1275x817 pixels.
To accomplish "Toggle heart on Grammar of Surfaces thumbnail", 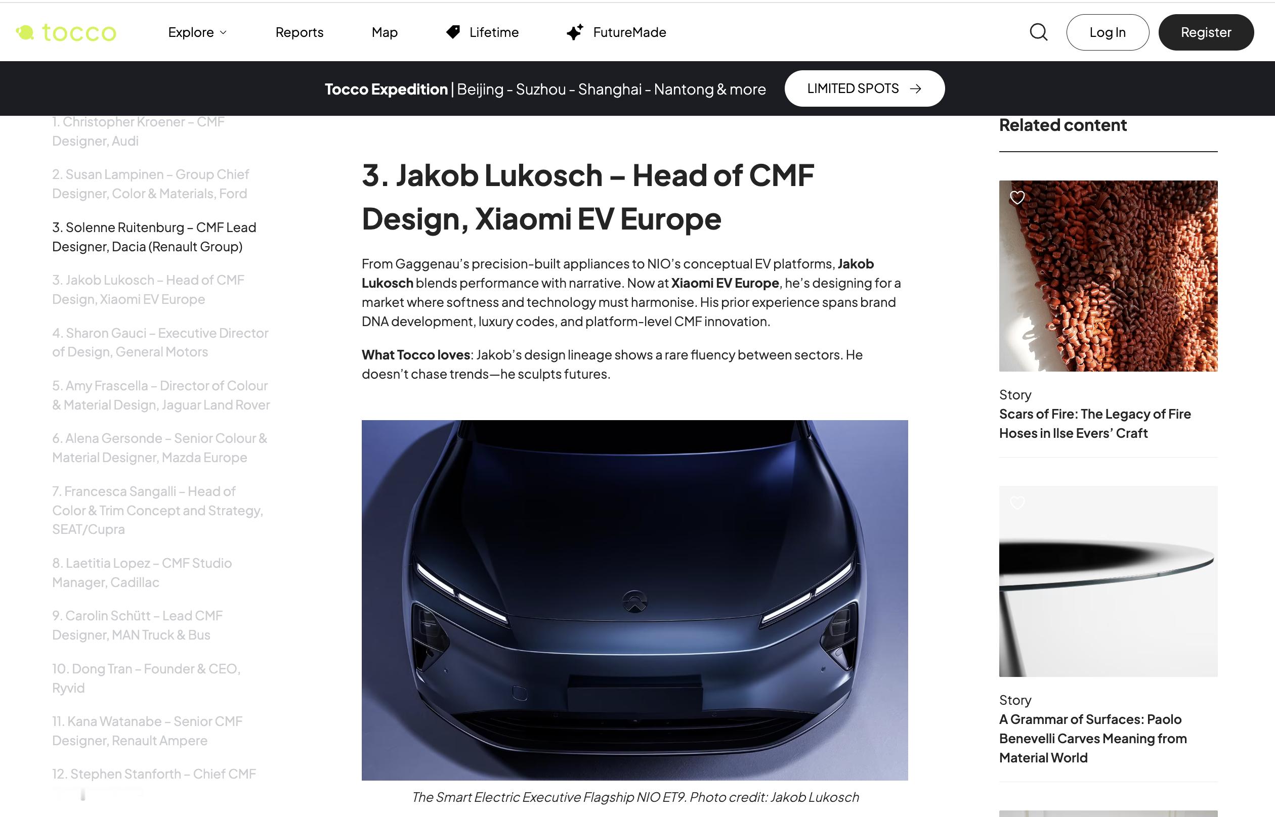I will coord(1017,503).
